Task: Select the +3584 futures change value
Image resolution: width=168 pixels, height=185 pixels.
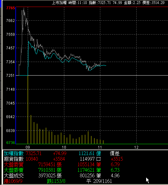Action: pyautogui.click(x=59, y=159)
